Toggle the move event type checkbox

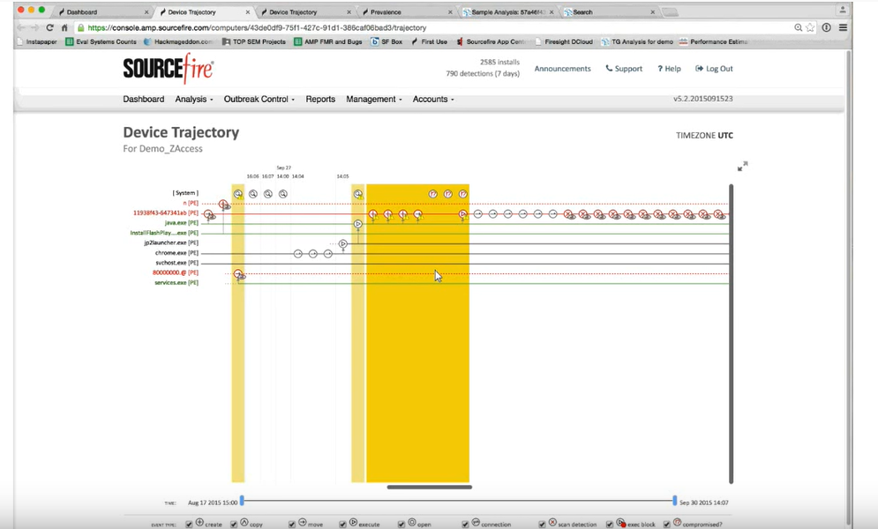click(x=292, y=525)
